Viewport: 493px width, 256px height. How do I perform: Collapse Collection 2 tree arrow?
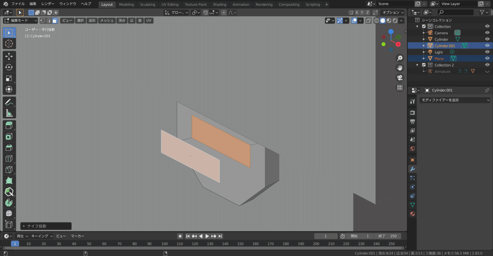[418, 65]
